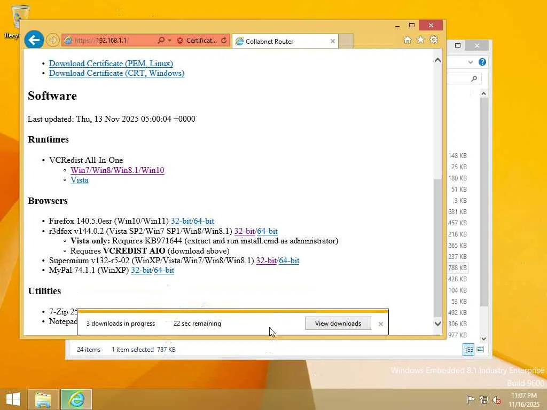
Task: Close the Collabnet Router tab
Action: coord(333,41)
